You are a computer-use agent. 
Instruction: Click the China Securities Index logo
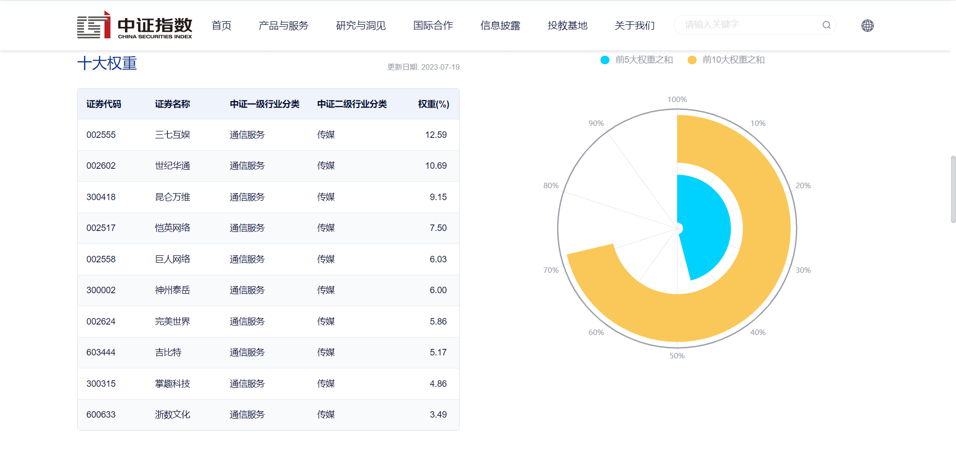pyautogui.click(x=134, y=25)
